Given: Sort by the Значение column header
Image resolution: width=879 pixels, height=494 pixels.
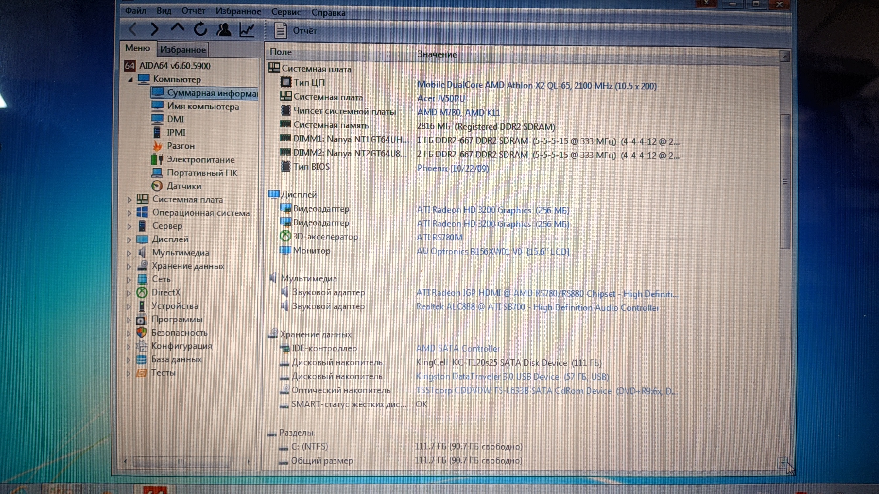Looking at the screenshot, I should (x=549, y=55).
